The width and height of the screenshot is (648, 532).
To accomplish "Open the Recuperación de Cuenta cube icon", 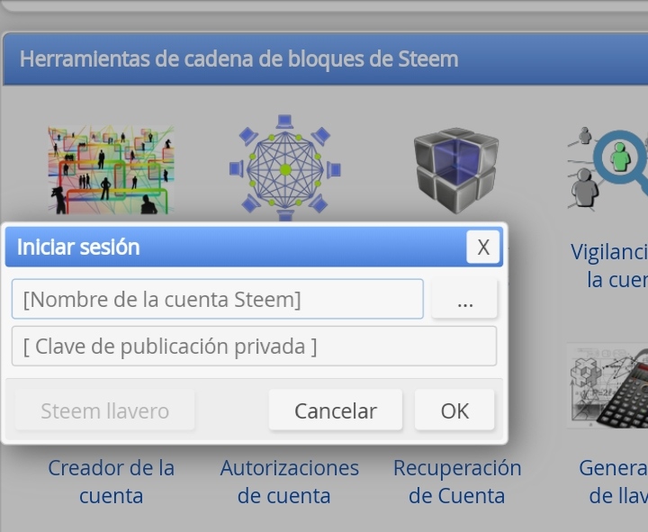I will [x=456, y=171].
